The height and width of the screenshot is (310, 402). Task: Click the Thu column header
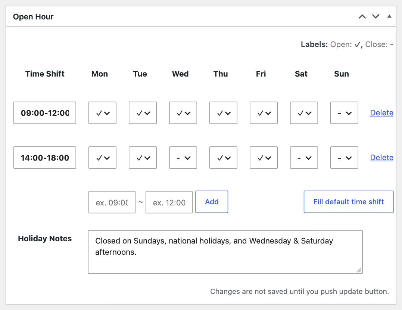tap(221, 74)
